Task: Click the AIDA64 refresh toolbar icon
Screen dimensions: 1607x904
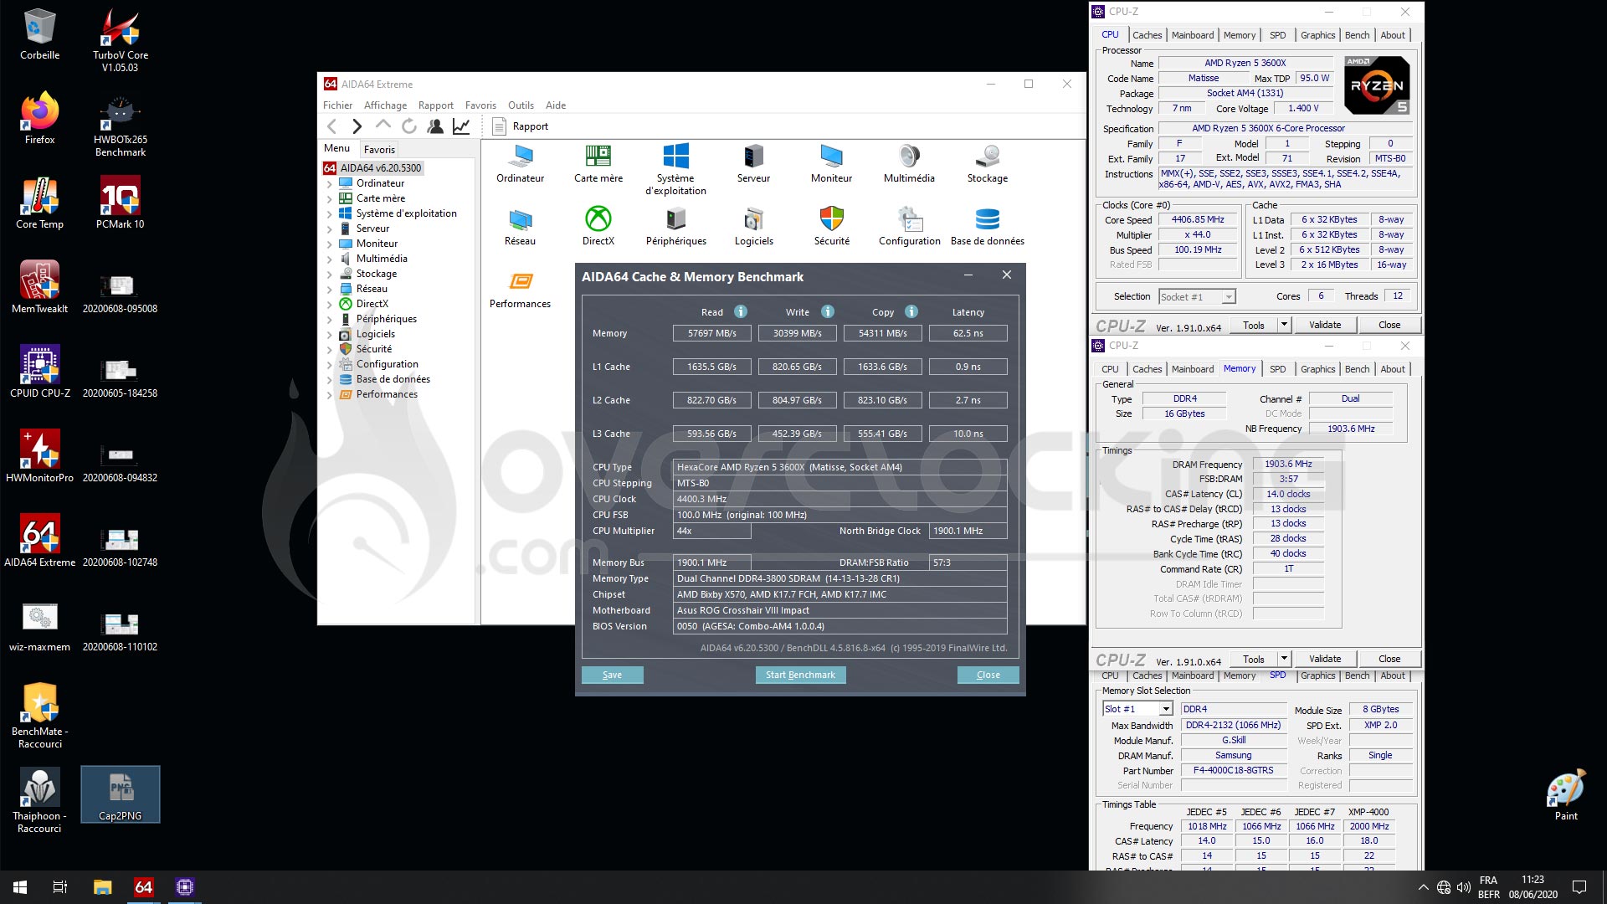Action: [409, 126]
